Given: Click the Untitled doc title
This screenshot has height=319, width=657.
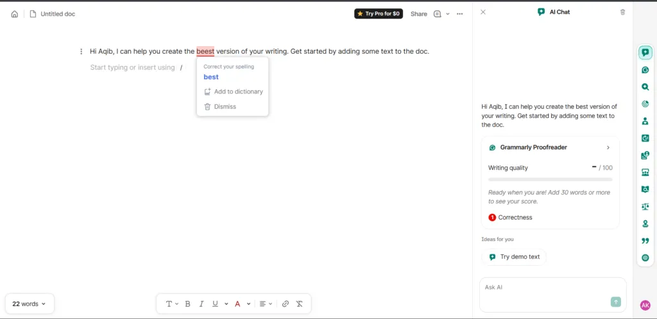Looking at the screenshot, I should [x=58, y=14].
